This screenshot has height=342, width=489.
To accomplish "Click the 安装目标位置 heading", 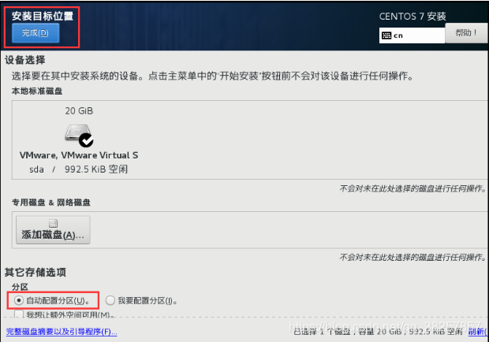I will 43,16.
